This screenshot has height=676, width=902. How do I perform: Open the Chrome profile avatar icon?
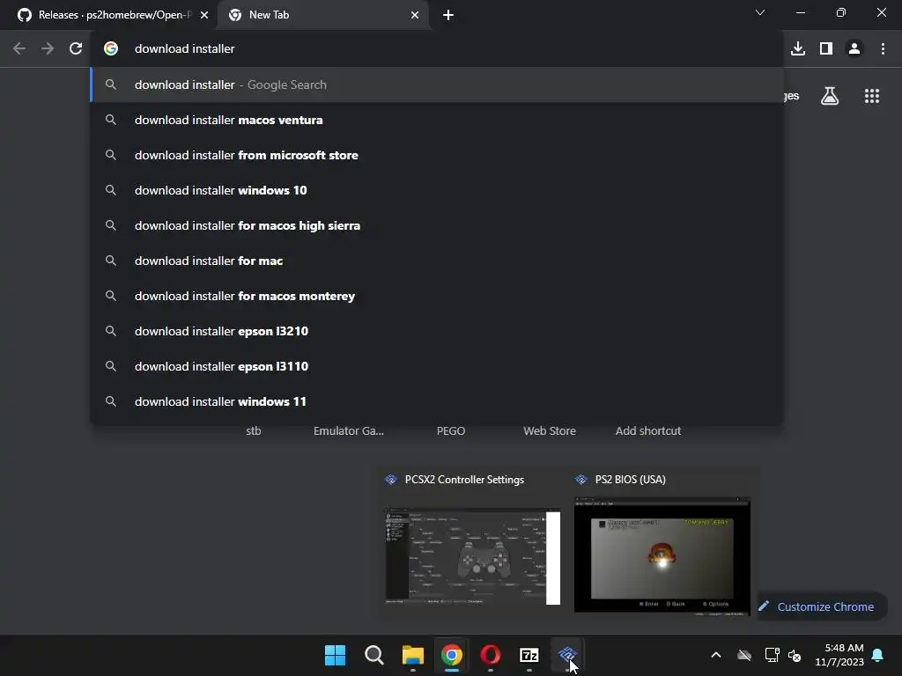tap(854, 49)
